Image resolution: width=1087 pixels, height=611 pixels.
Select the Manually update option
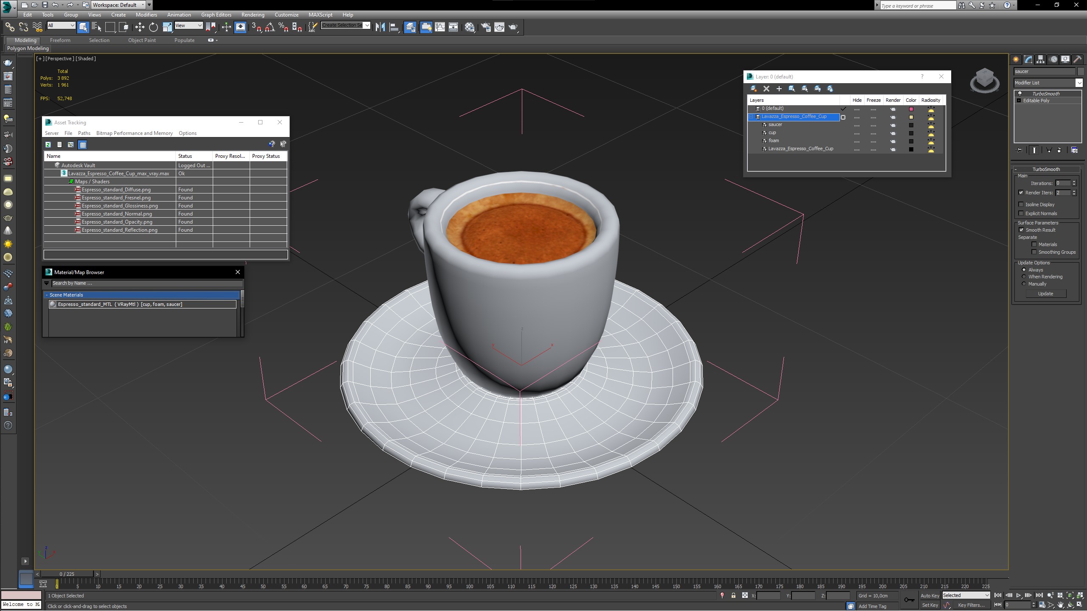point(1024,284)
